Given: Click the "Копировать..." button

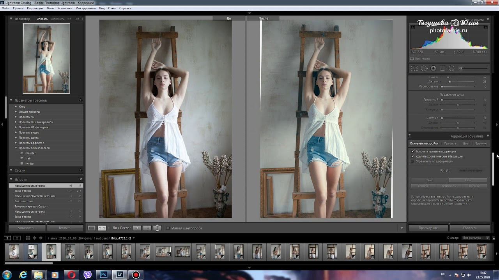Looking at the screenshot, I should [x=27, y=228].
